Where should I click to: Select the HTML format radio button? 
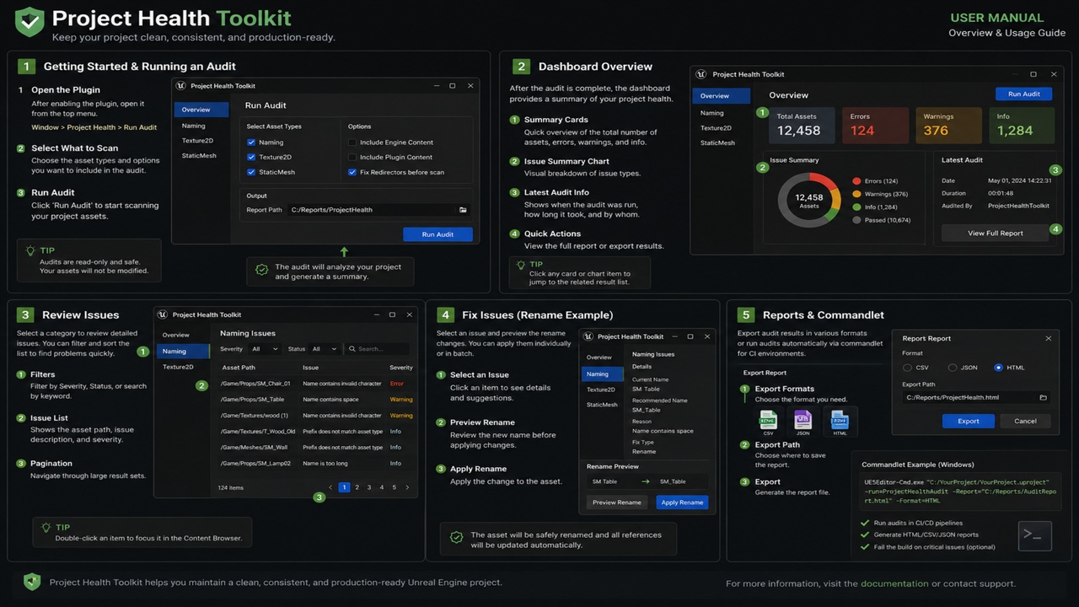click(x=999, y=368)
